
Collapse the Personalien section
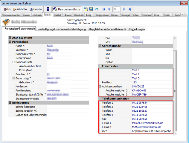click(10, 42)
